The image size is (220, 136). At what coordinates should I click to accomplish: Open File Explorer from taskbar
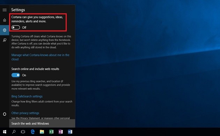[42, 132]
